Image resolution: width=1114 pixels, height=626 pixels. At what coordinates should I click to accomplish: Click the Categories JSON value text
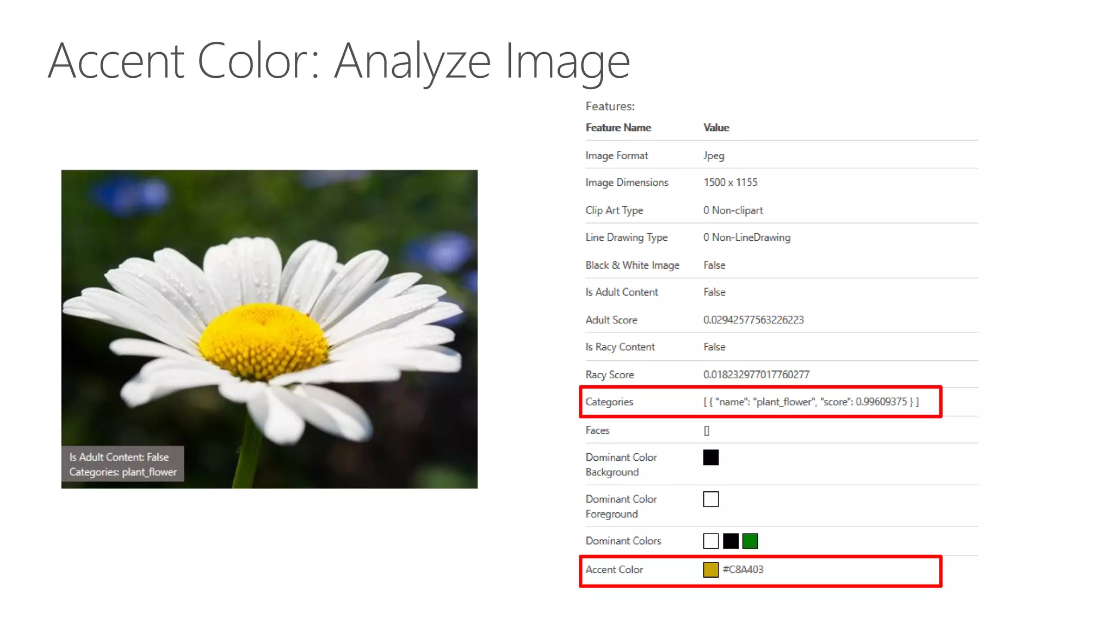click(x=810, y=402)
